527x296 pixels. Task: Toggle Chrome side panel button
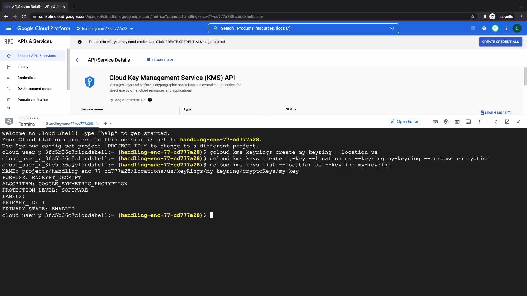483,16
